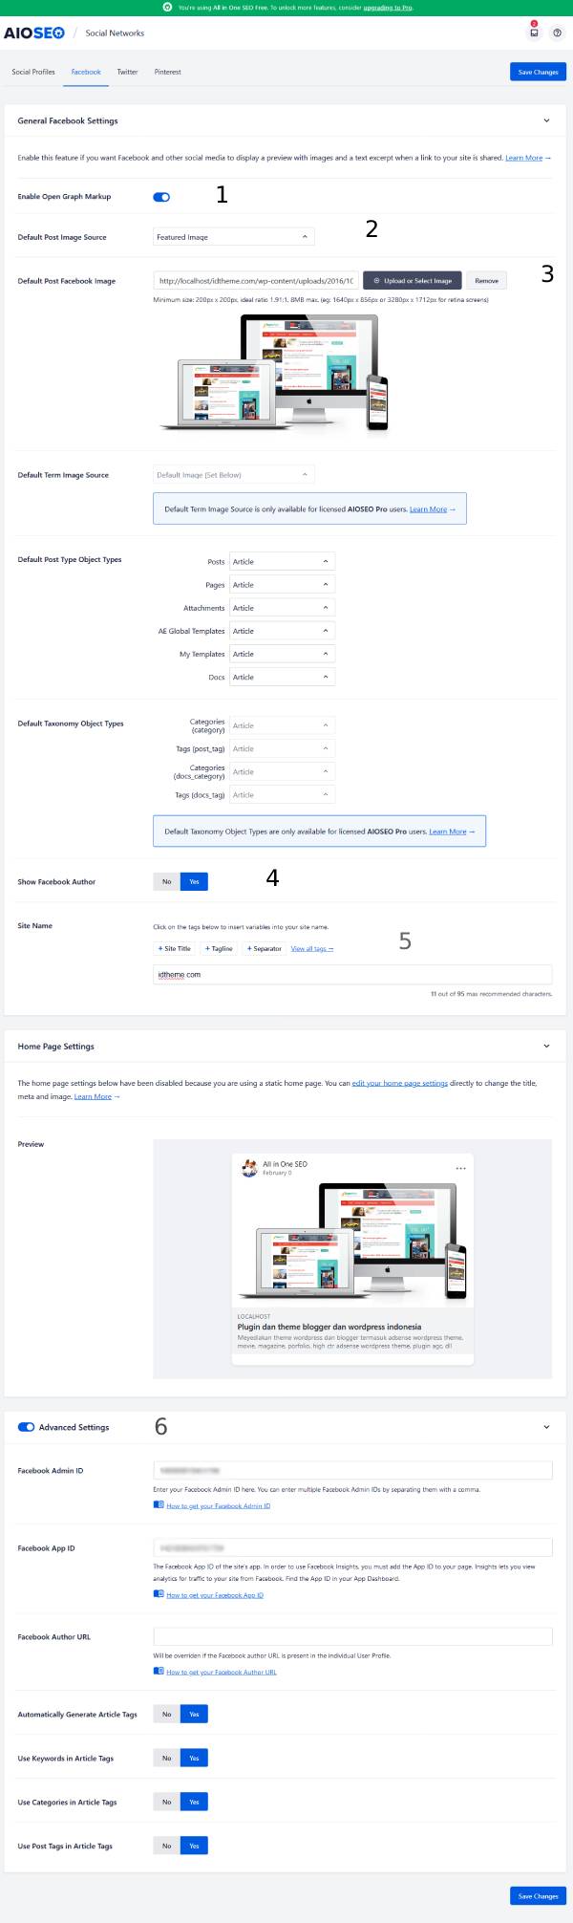This screenshot has width=573, height=1923.
Task: Insert the Site Title tag
Action: tap(174, 948)
